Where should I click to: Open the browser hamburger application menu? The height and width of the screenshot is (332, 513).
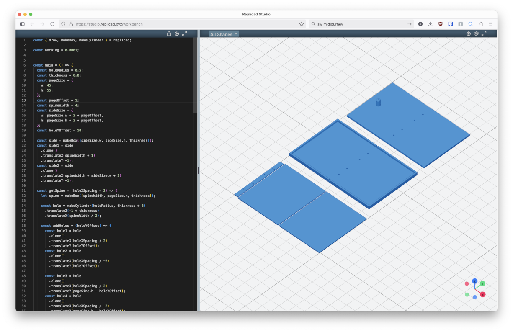pyautogui.click(x=490, y=24)
